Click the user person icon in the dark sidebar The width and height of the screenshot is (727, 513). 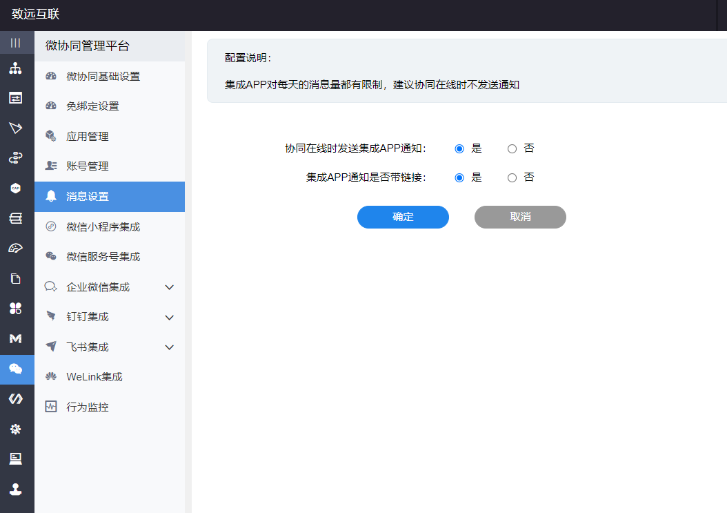(16, 489)
